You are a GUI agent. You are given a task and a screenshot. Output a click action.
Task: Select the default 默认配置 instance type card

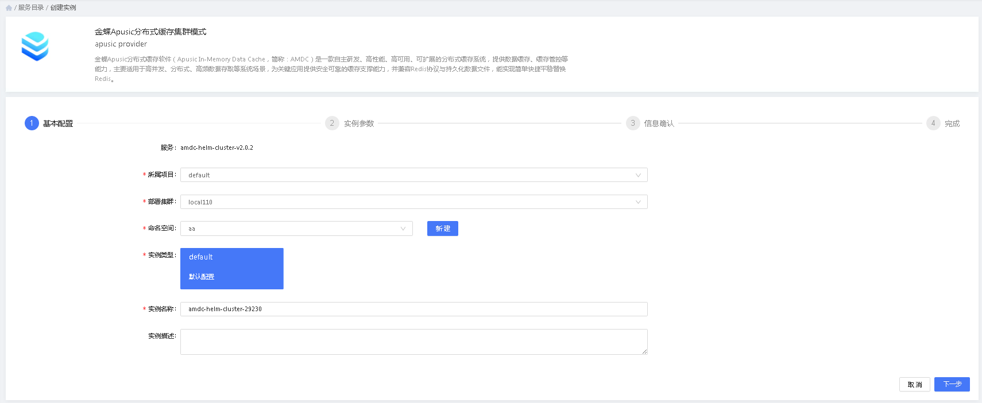pyautogui.click(x=231, y=268)
